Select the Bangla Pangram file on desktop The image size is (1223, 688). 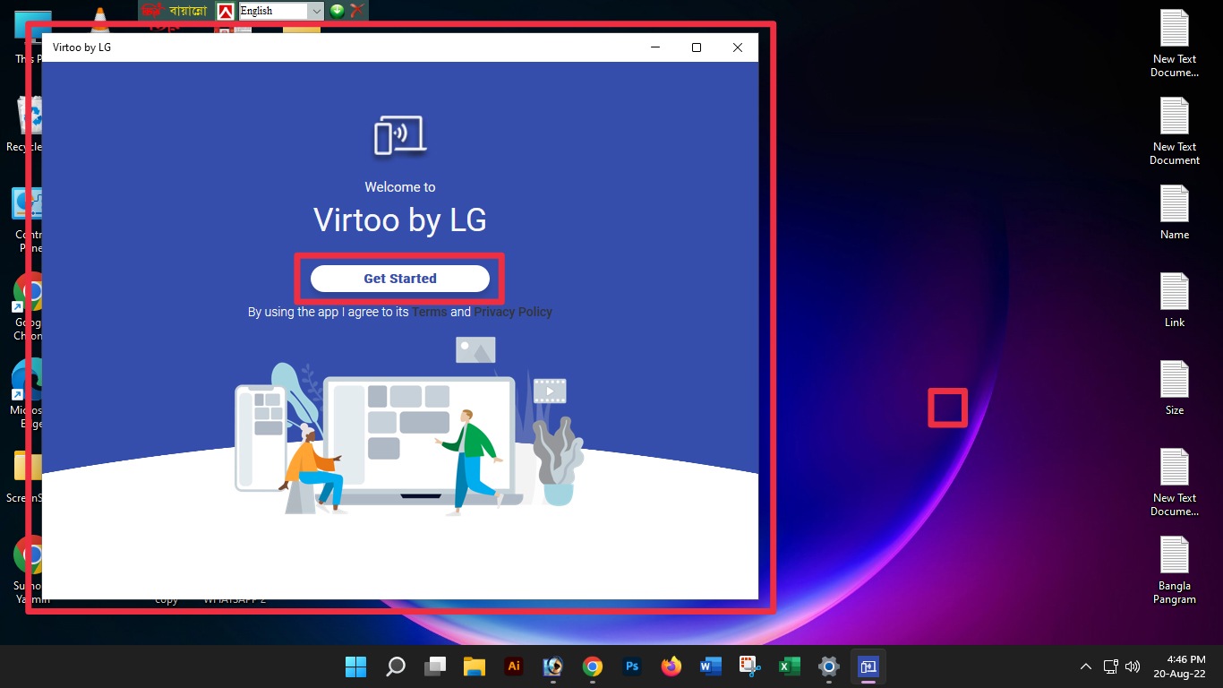pos(1175,571)
